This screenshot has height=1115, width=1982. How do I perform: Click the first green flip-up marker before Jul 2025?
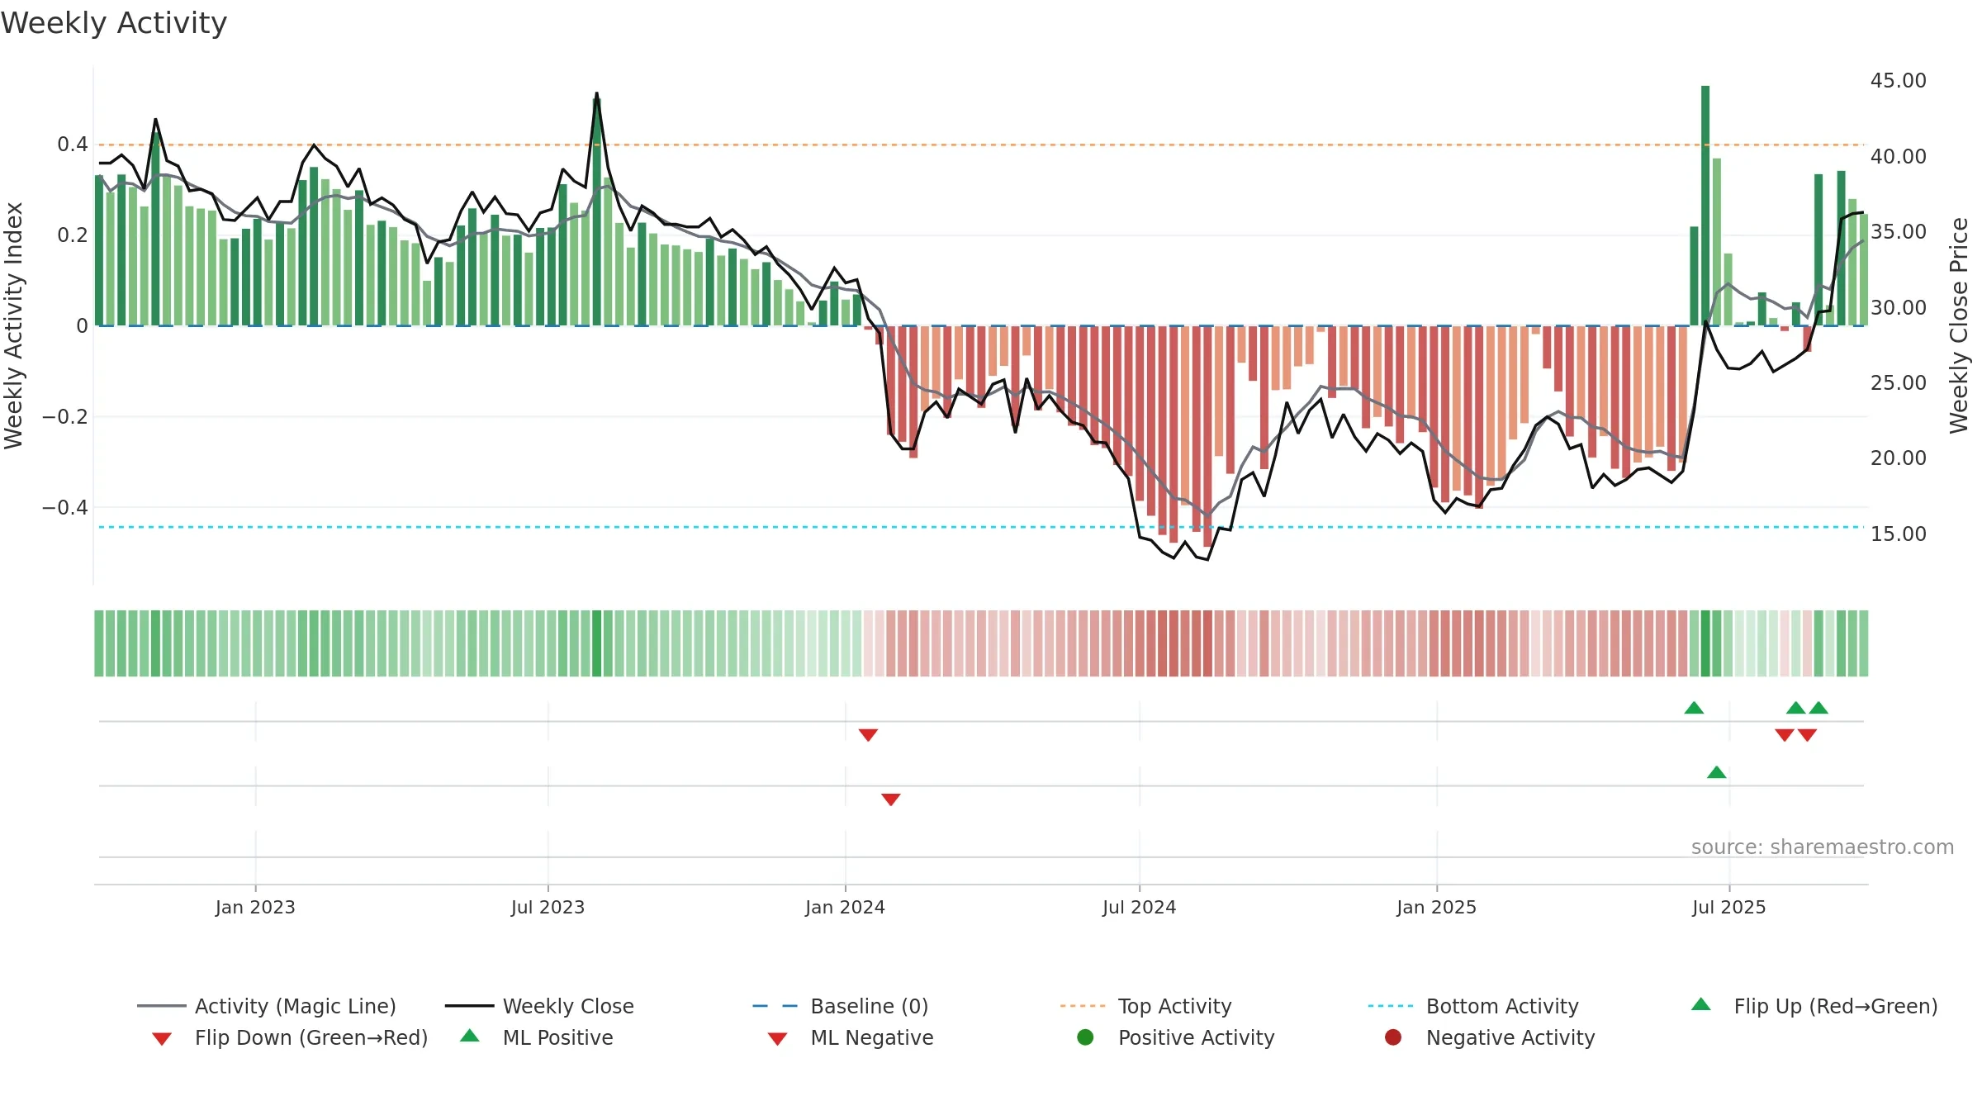coord(1694,708)
